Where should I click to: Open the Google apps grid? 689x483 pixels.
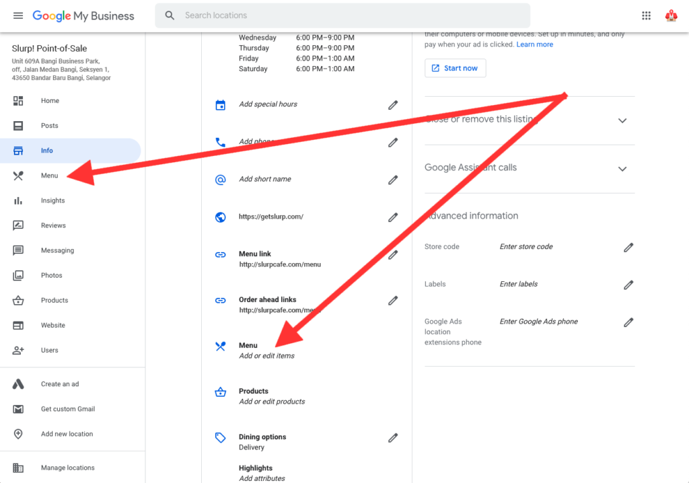click(x=646, y=16)
